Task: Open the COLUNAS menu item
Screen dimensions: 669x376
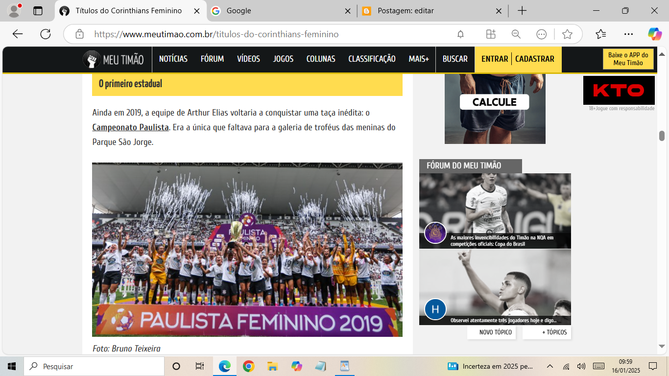Action: click(321, 59)
